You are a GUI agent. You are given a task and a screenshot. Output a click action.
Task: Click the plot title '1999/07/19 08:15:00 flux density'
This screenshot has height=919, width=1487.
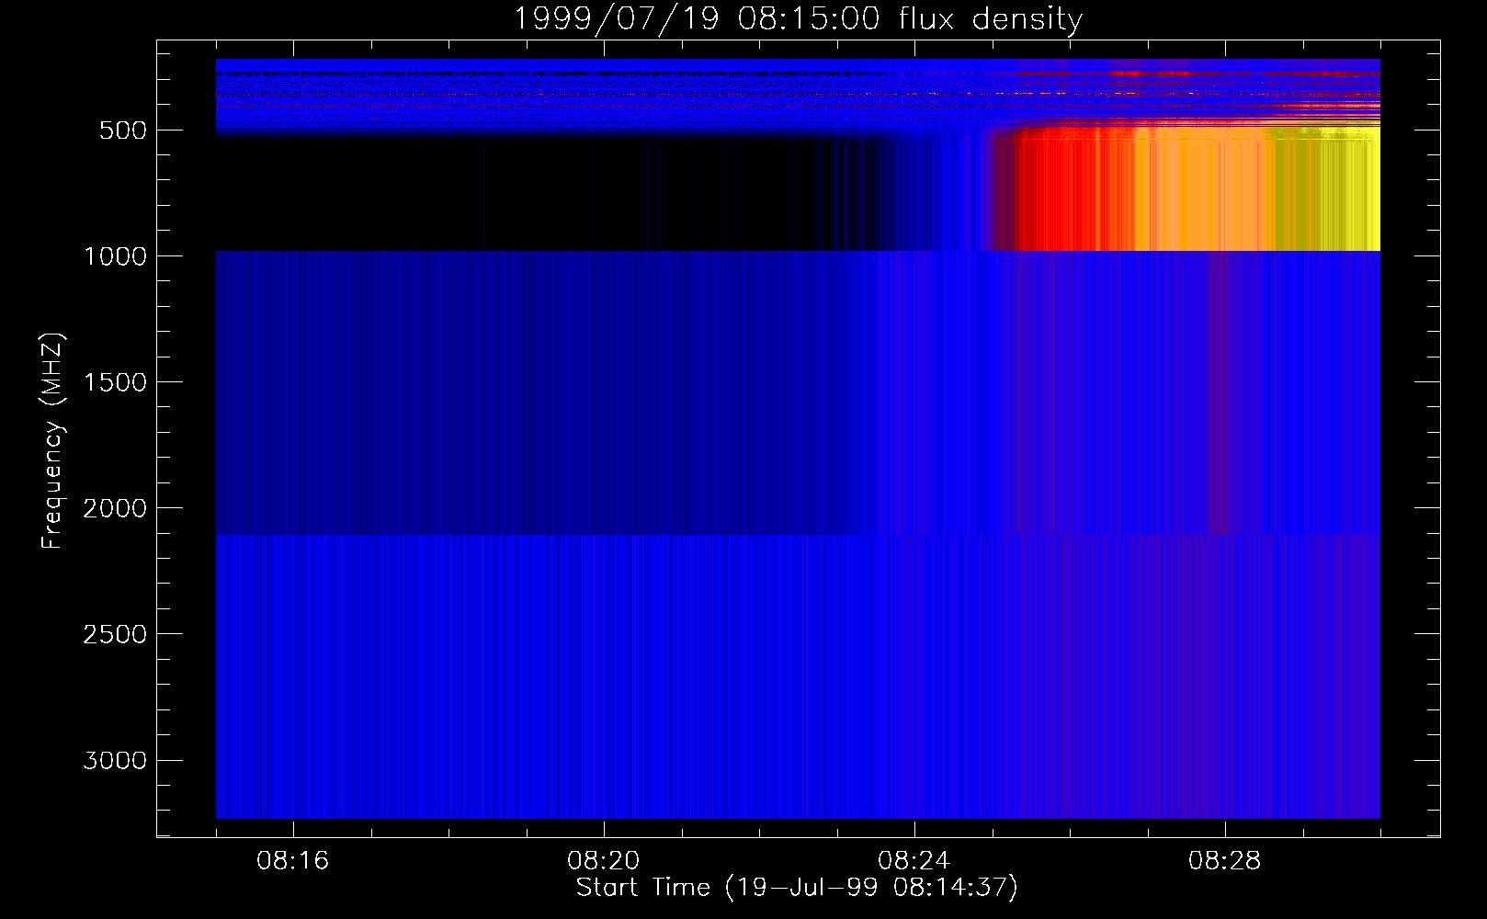(798, 18)
